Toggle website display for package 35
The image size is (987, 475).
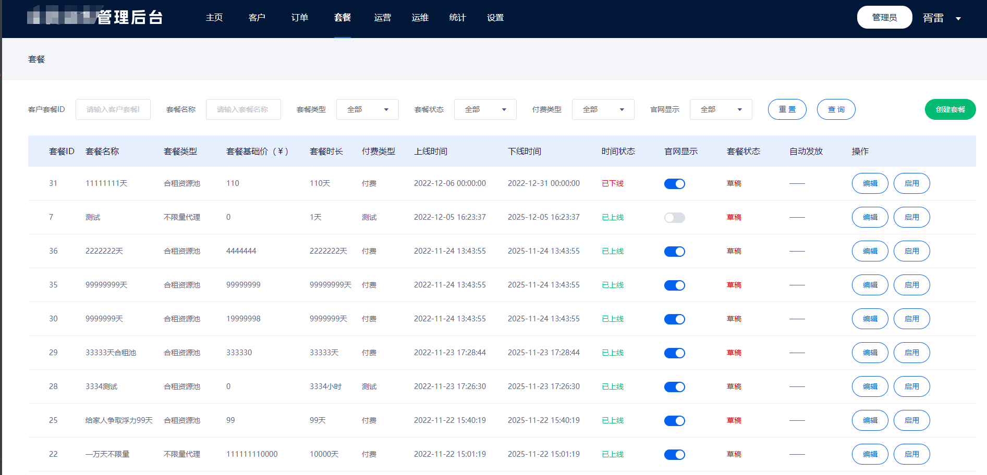[x=674, y=285]
